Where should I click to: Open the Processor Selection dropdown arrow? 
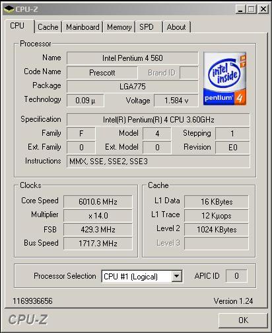(176, 276)
